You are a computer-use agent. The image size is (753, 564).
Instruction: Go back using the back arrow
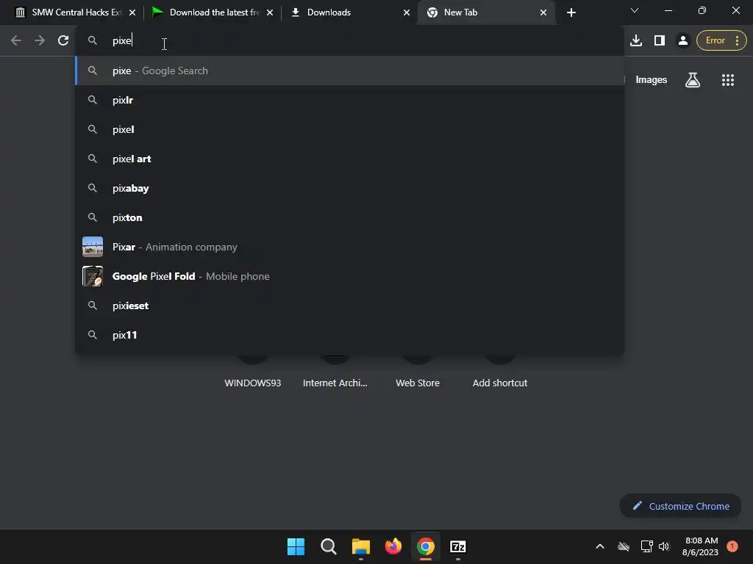[x=16, y=41]
